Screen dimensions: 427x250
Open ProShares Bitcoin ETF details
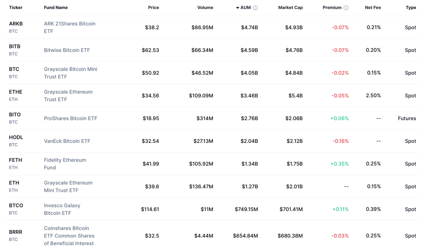70,118
